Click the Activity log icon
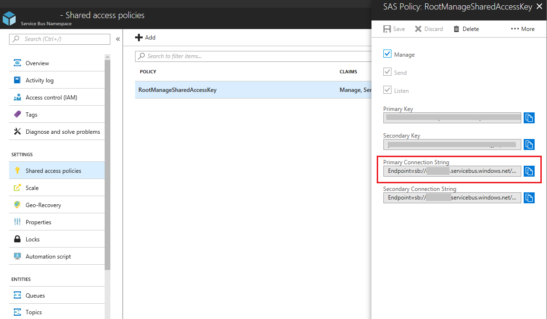 tap(17, 80)
